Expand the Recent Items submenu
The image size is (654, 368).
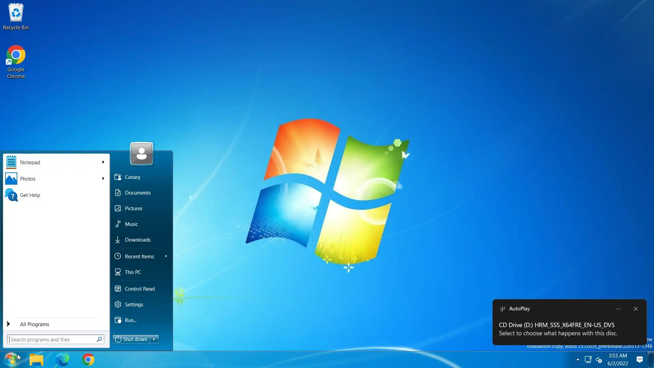click(166, 256)
